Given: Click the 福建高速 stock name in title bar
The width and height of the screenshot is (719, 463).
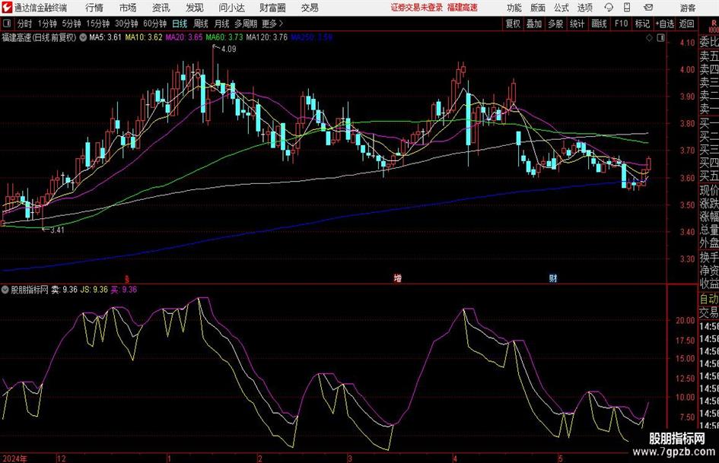Looking at the screenshot, I should pos(463,8).
